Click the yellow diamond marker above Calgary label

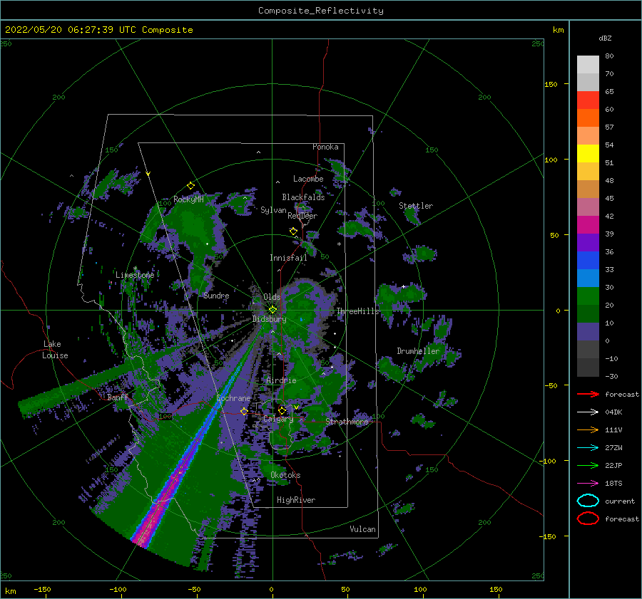tap(282, 410)
